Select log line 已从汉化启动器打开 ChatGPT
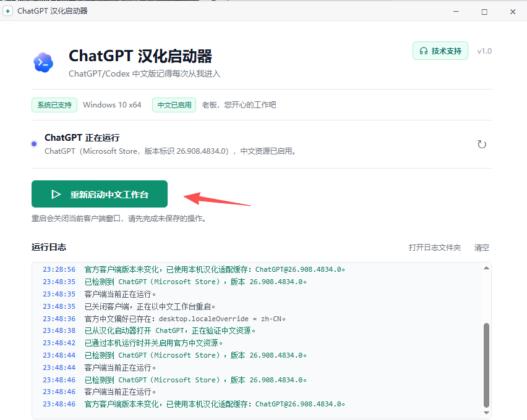The width and height of the screenshot is (527, 420). tap(149, 330)
